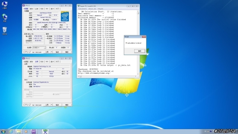Image resolution: width=238 pixels, height=134 pixels.
Task: Click Super PI horizontal scroll left arrow
Action: [x=78, y=76]
